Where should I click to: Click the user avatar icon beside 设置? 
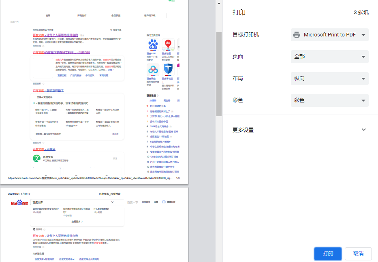[x=164, y=201]
